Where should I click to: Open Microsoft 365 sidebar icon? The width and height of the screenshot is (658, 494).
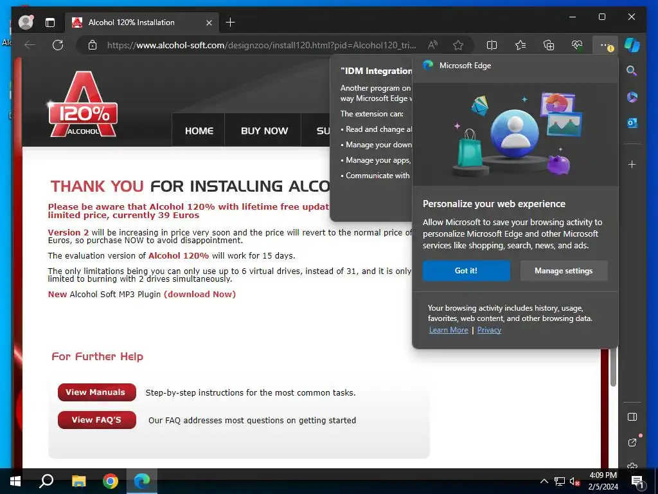(x=632, y=97)
